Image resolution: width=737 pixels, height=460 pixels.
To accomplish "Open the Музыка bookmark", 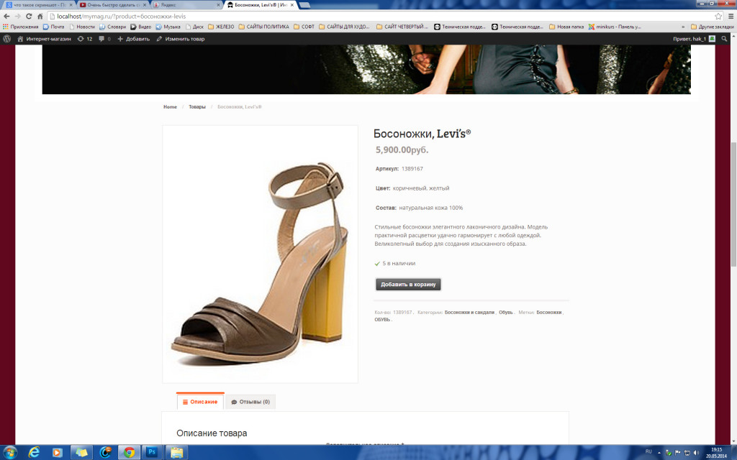I will [168, 27].
